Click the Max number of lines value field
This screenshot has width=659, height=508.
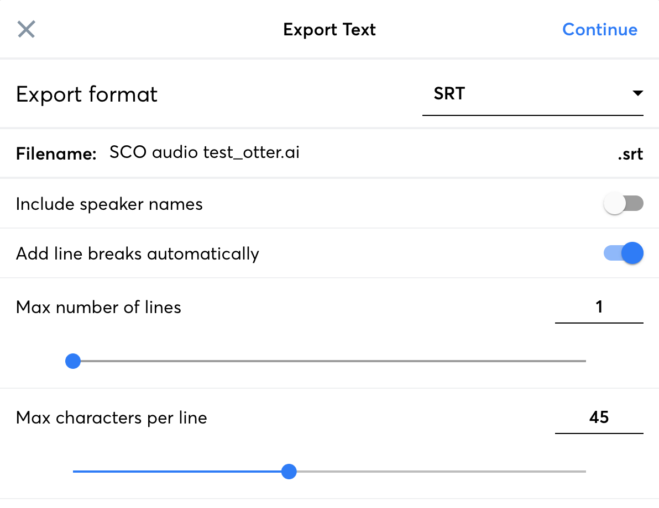point(599,307)
